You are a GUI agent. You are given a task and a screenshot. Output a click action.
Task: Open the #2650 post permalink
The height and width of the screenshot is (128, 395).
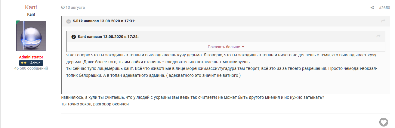point(384,8)
